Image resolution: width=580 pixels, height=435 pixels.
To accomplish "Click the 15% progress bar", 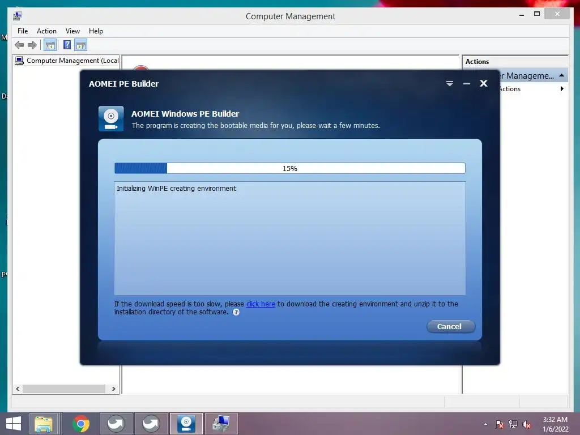I will (x=290, y=168).
